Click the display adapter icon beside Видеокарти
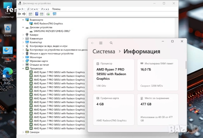The image size is (203, 138). (27, 20)
